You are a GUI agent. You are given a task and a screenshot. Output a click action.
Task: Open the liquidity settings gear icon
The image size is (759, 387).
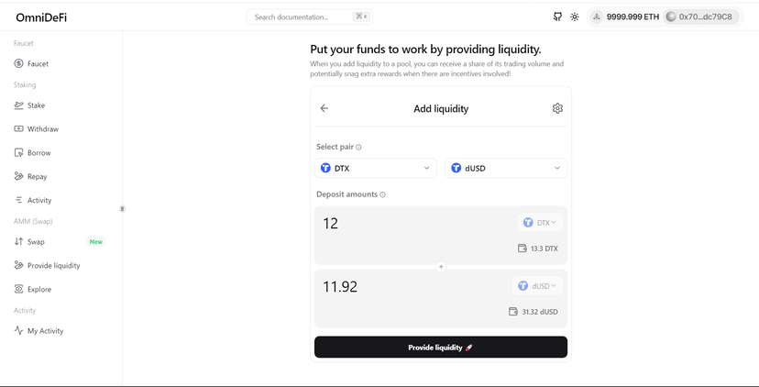[557, 108]
